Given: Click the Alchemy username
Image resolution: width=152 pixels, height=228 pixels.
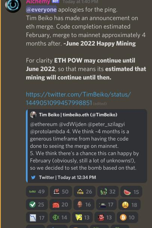Looking at the screenshot, I should pos(38,2).
